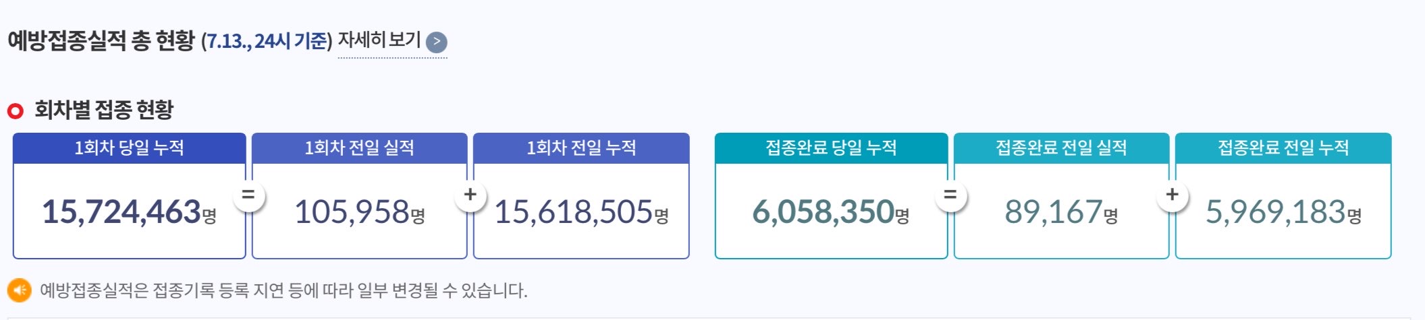Select the 1회차 전일 실적 header

(x=359, y=148)
